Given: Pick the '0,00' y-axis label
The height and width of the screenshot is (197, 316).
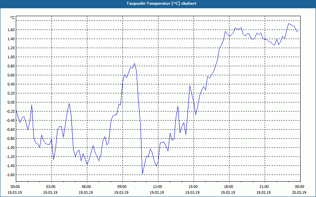Looking at the screenshot, I should click(x=11, y=102).
